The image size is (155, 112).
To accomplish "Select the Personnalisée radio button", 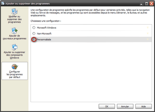I will pos(34,39).
